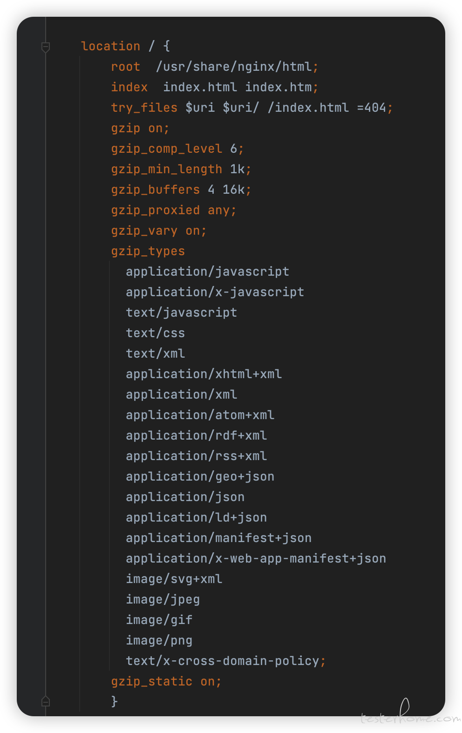Click the gzip_min_length directive

pos(166,169)
